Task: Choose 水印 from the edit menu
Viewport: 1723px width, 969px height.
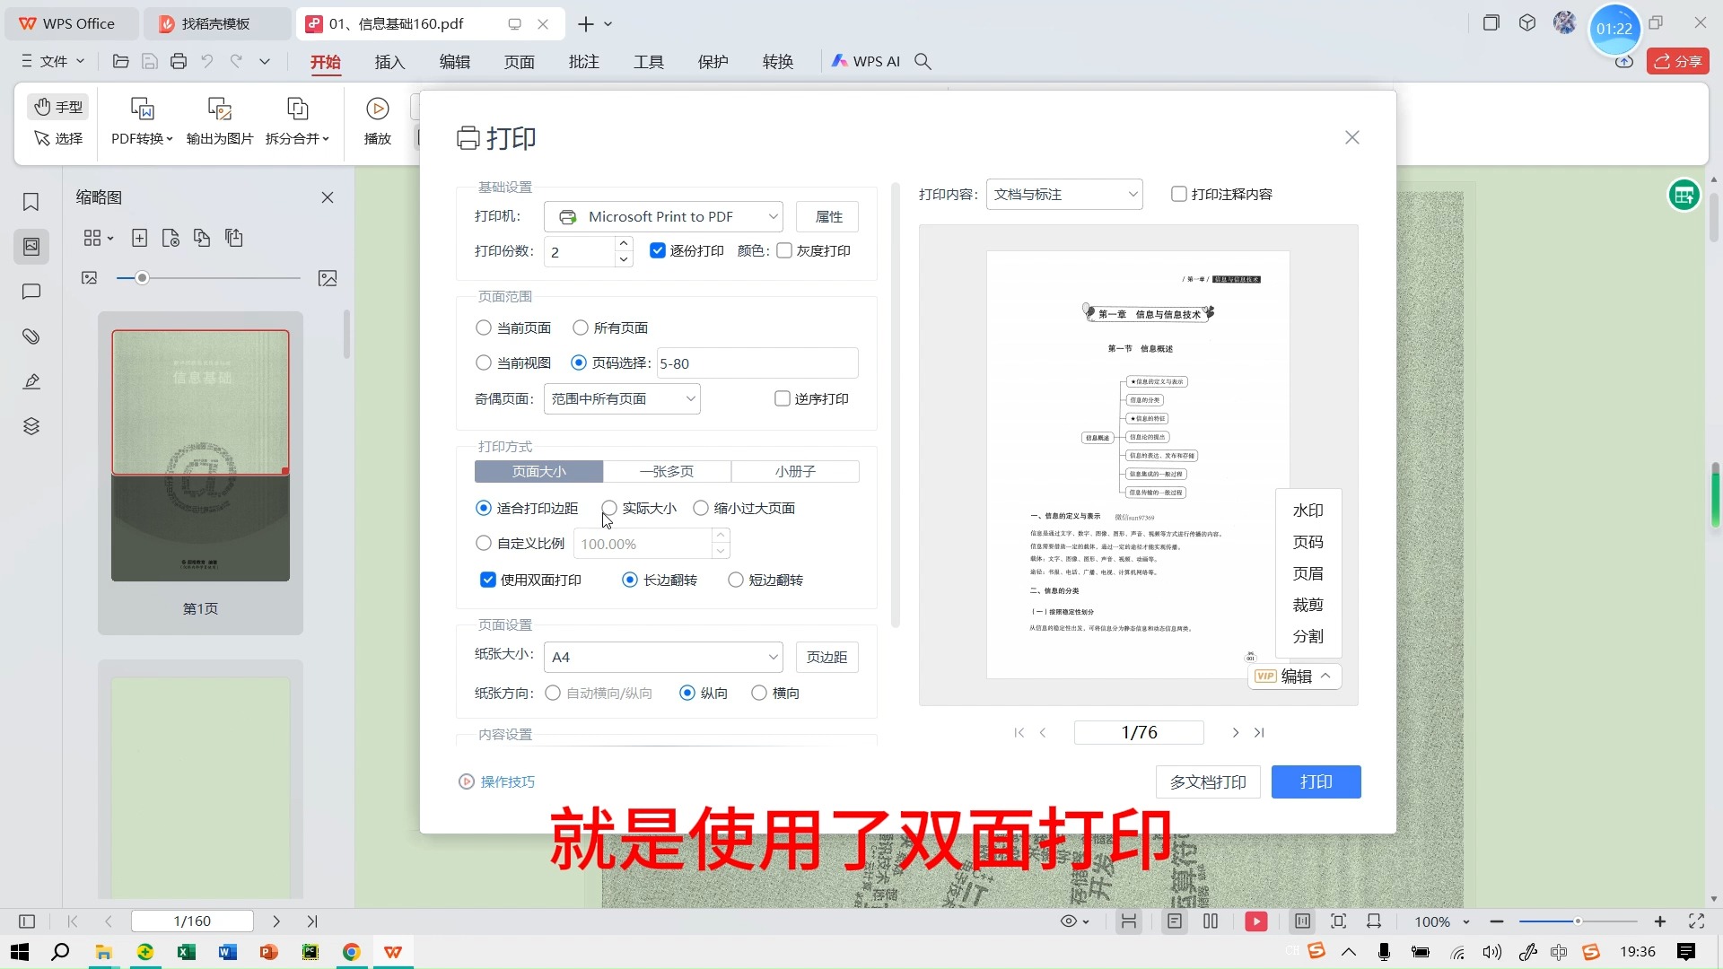Action: 1308,511
